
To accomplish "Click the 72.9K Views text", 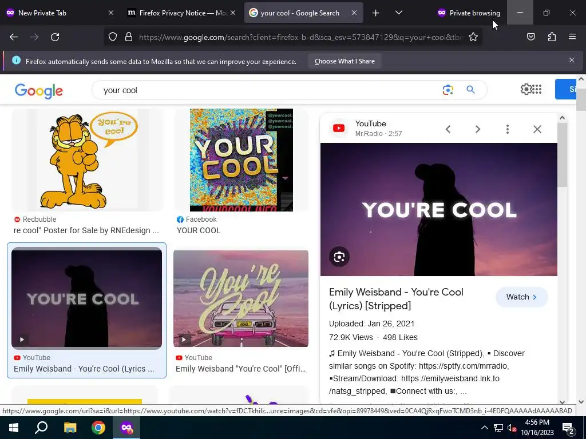I will click(x=351, y=337).
